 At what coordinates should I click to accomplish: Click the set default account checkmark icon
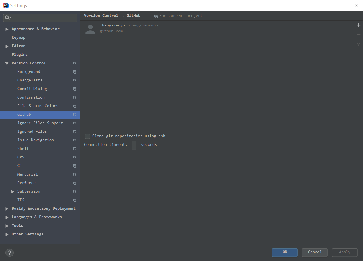[x=358, y=44]
